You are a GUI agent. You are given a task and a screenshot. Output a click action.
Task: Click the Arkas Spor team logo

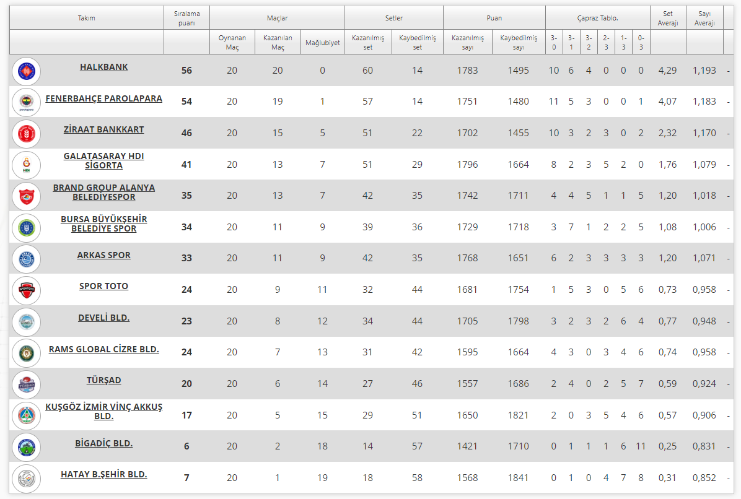(26, 259)
